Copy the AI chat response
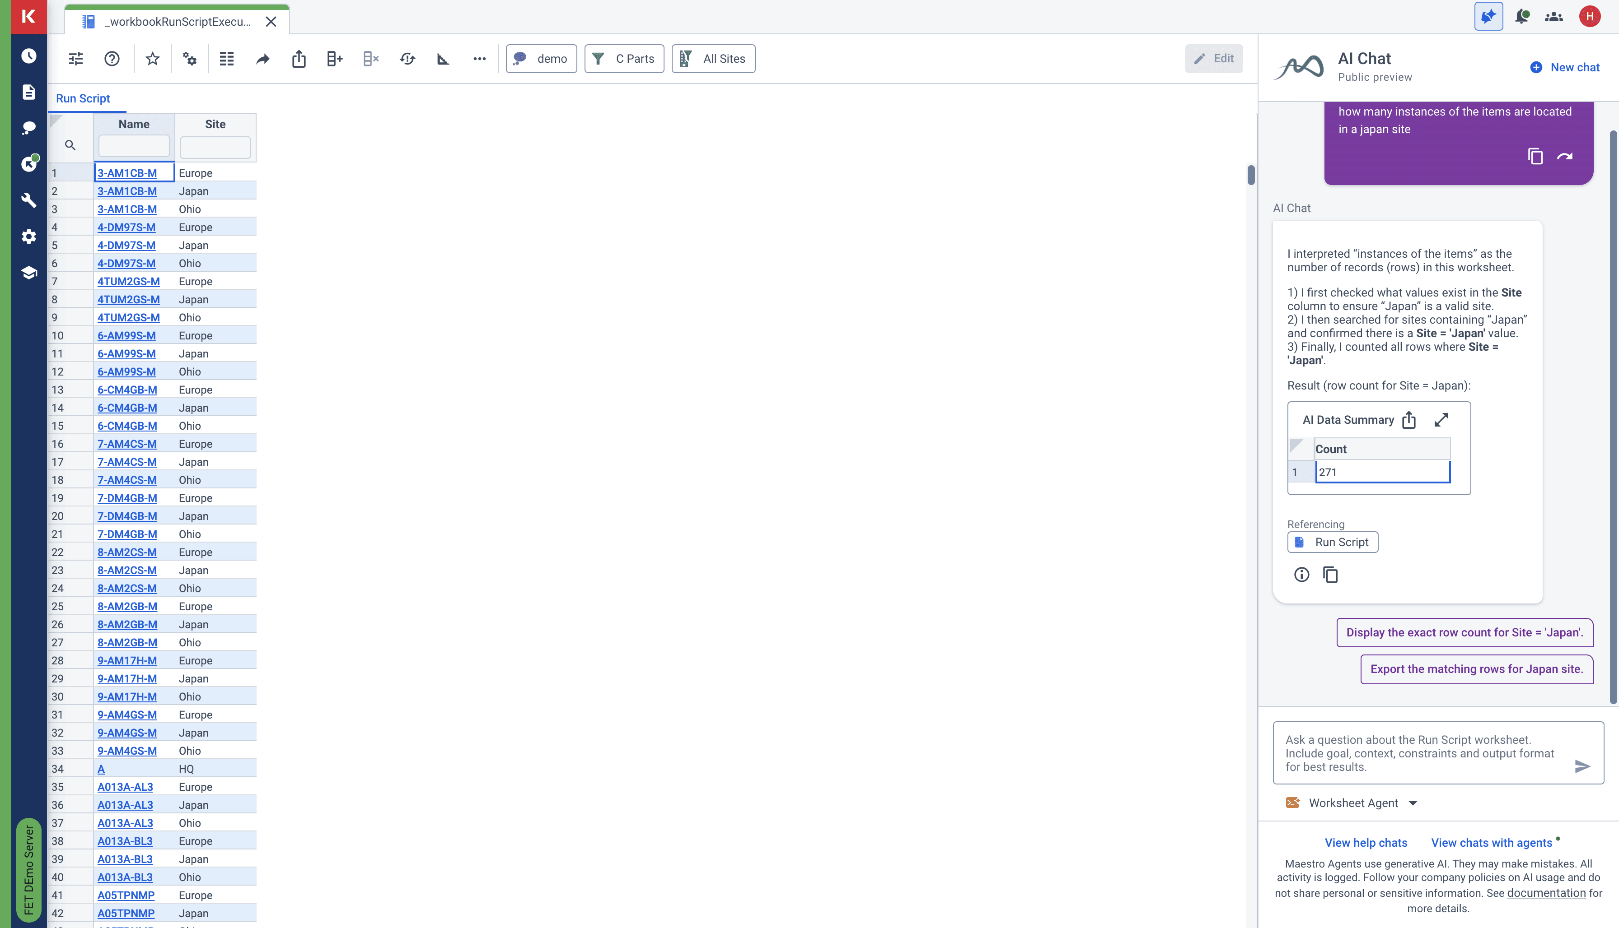Viewport: 1619px width, 928px height. pyautogui.click(x=1330, y=575)
